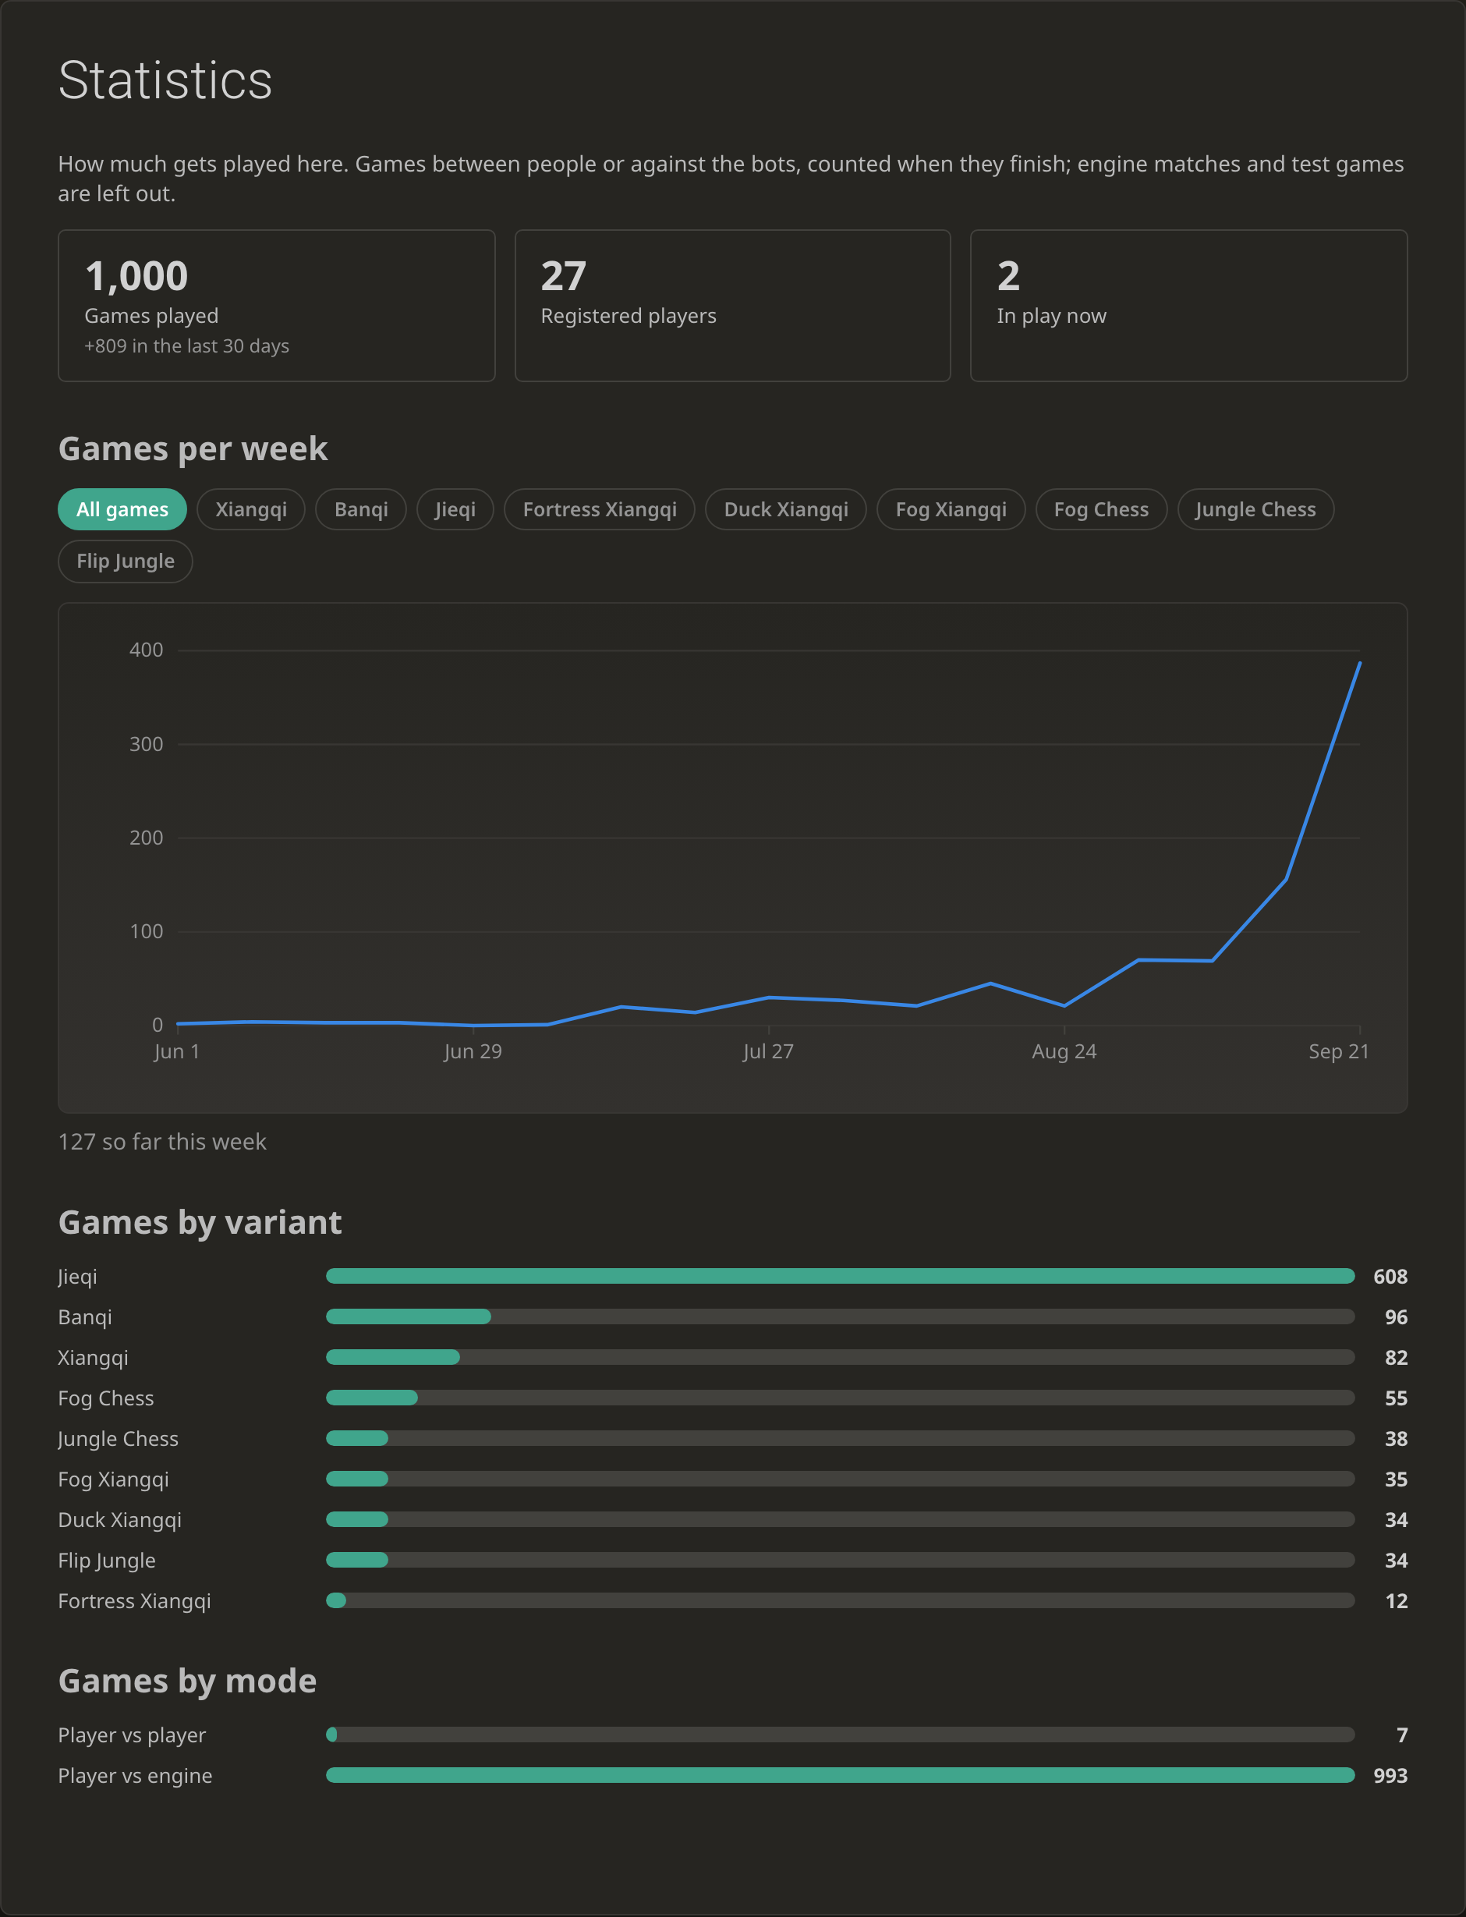Choose the Fortress Xiangqi chip

(600, 509)
